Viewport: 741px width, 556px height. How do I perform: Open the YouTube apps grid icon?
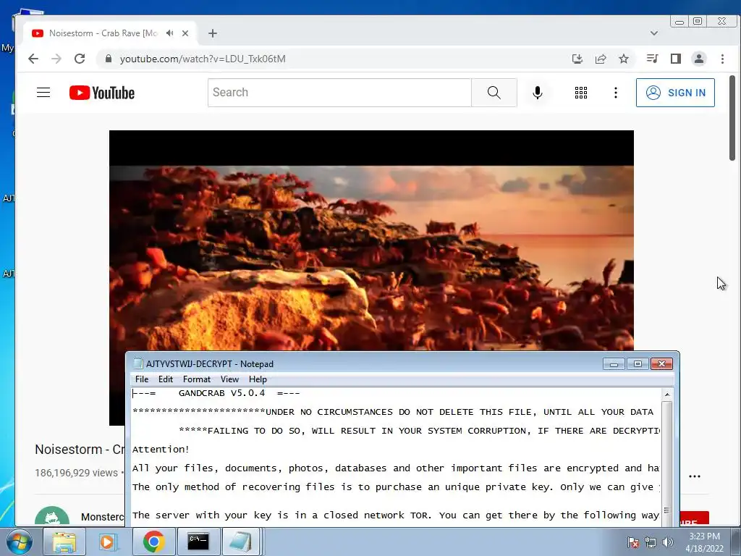point(581,93)
